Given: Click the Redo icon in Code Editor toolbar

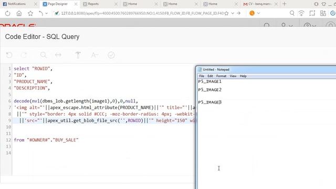Looking at the screenshot, I should 24,55.
